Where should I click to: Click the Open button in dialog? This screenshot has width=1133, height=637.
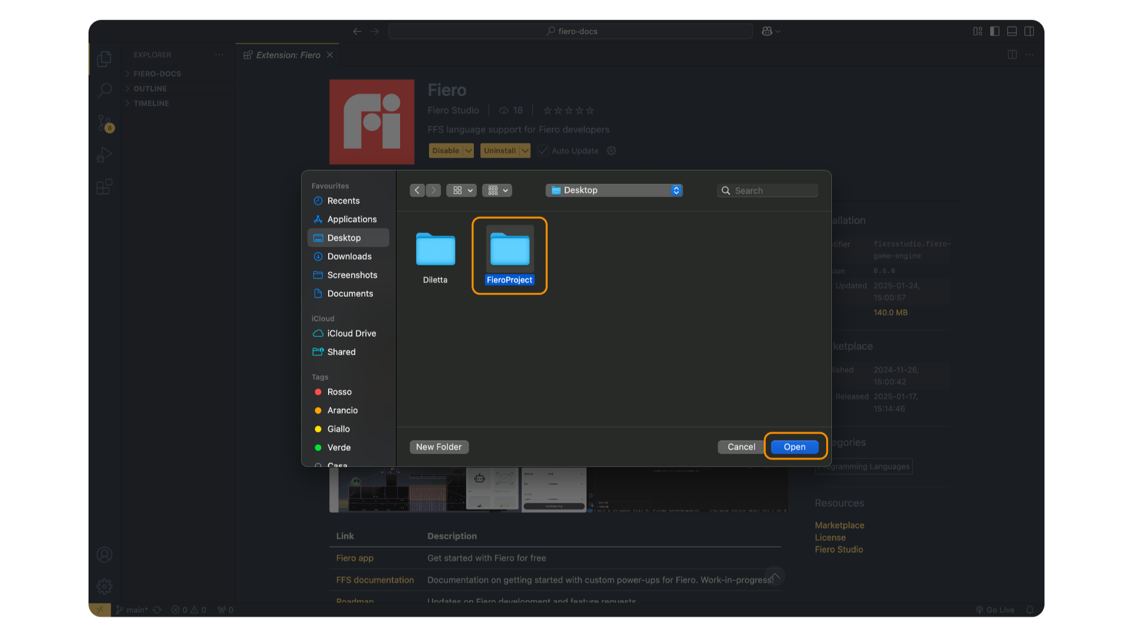[795, 447]
